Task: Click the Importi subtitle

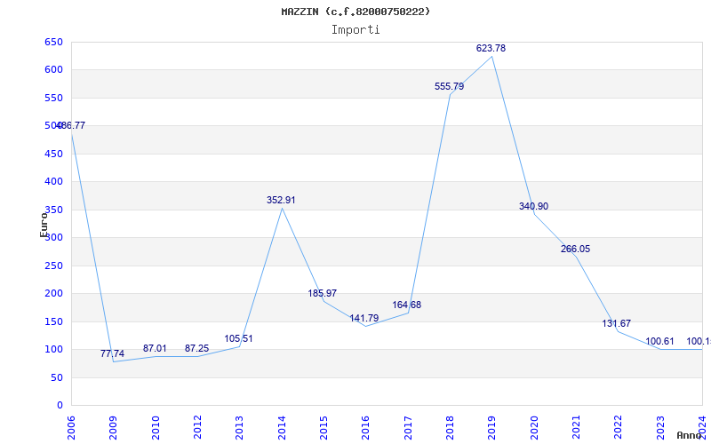Action: click(x=355, y=30)
